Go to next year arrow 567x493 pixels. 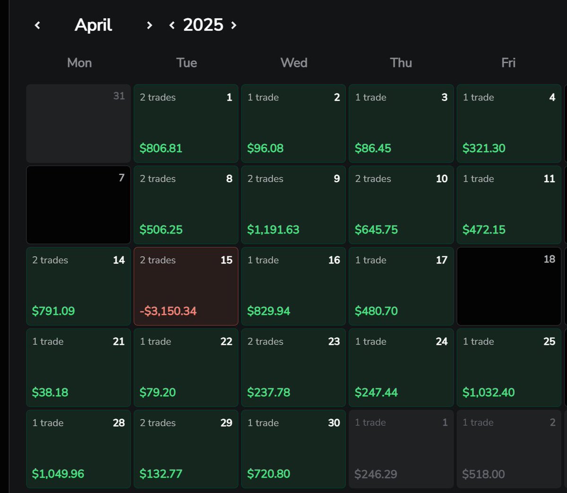(233, 26)
